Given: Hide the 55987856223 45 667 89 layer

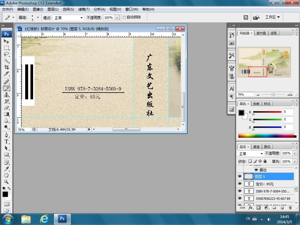Looking at the screenshot, I should (240, 198).
